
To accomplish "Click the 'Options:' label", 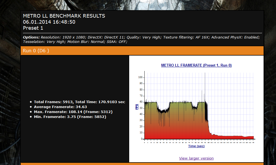I will coord(31,37).
